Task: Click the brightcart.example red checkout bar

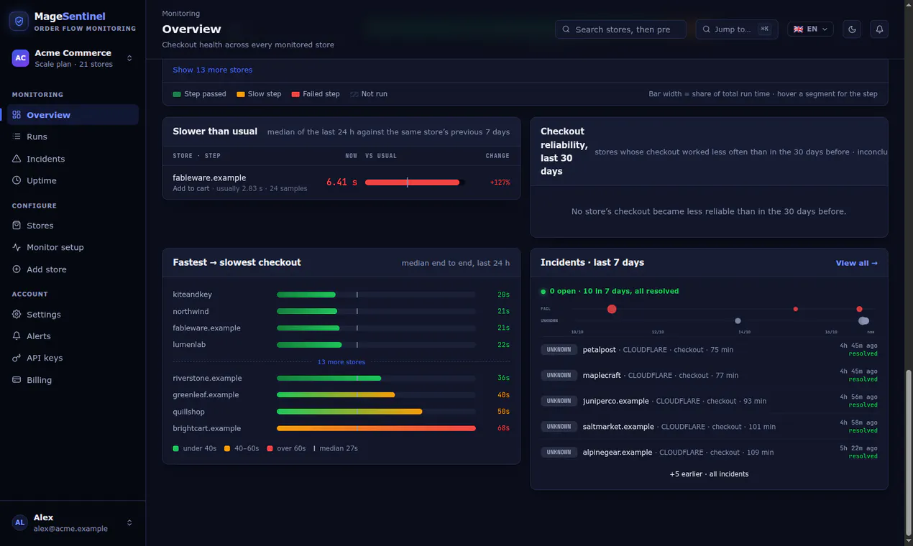Action: [376, 428]
